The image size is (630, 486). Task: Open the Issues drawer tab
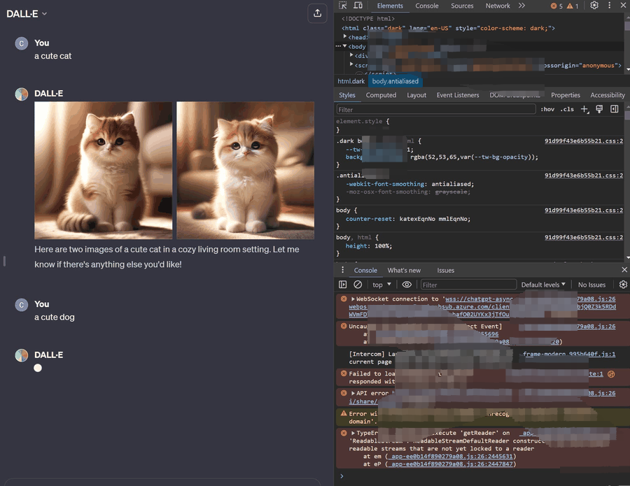tap(446, 271)
